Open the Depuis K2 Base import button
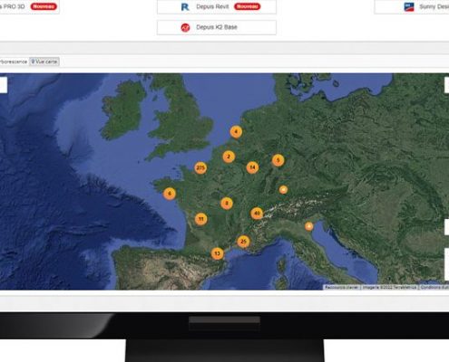 pos(217,27)
